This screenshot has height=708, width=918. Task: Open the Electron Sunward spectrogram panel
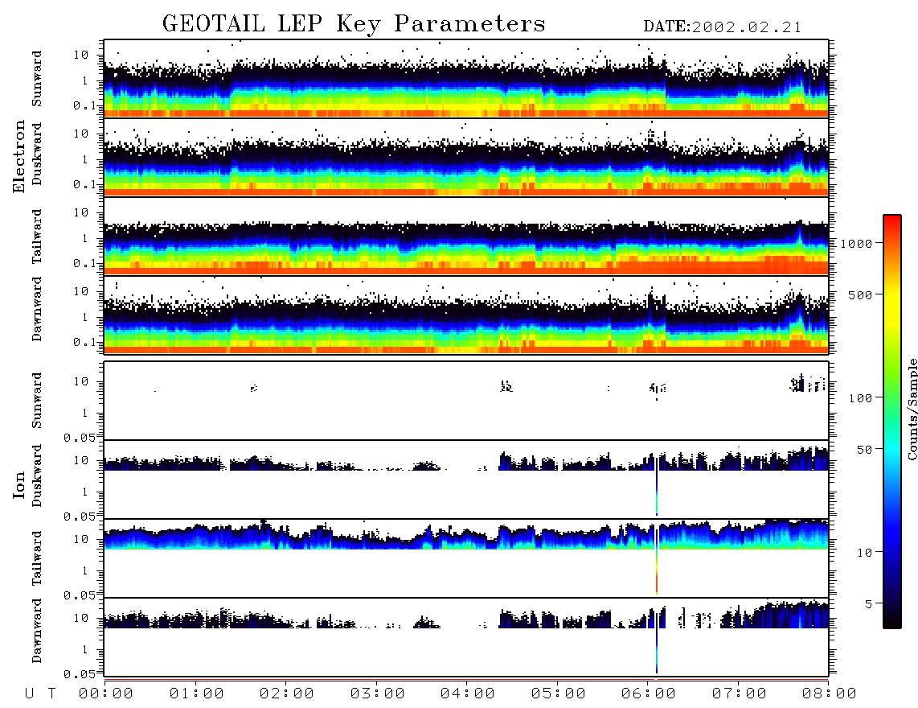(466, 78)
